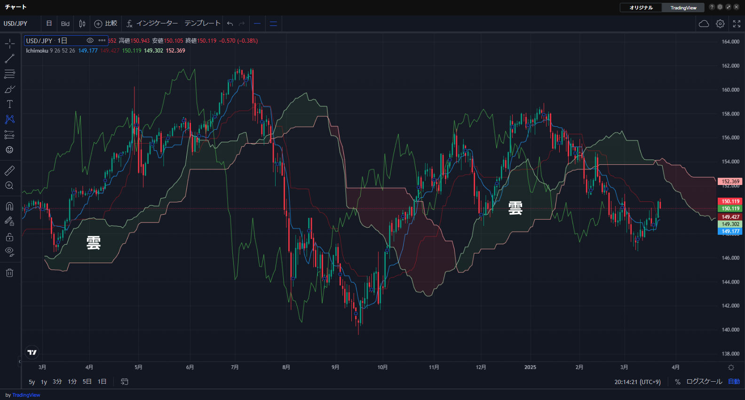The height and width of the screenshot is (400, 745).
Task: Switch to the TradingView tab
Action: (683, 8)
